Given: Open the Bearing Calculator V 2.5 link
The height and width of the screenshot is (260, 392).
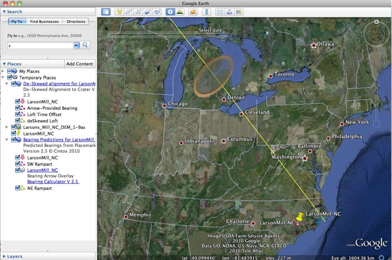Looking at the screenshot, I should point(53,182).
